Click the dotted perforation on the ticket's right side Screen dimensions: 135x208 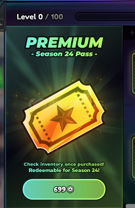pyautogui.click(x=84, y=106)
